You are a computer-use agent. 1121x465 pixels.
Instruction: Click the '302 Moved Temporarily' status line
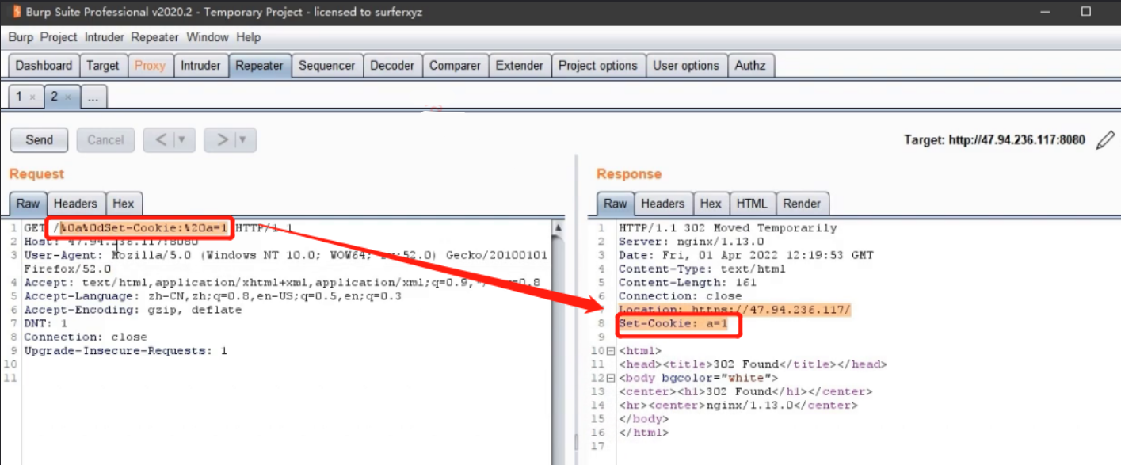click(727, 228)
